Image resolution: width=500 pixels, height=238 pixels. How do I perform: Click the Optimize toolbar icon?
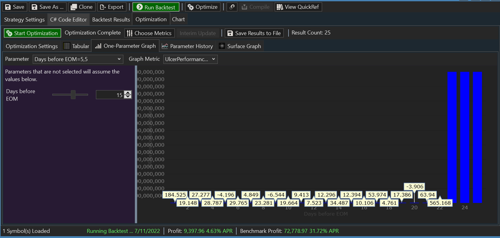point(191,6)
